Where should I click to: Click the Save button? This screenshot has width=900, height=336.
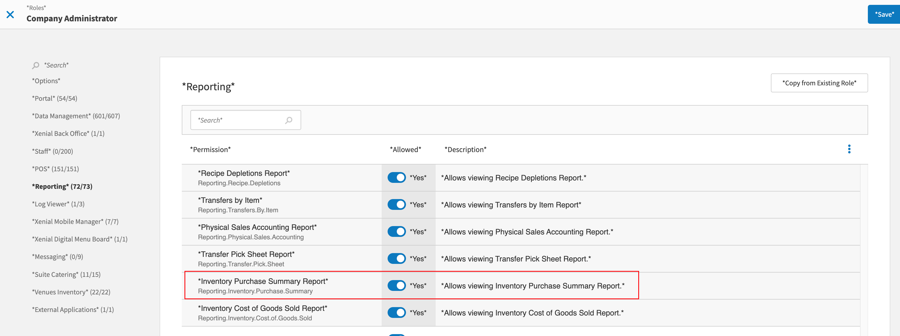[x=884, y=14]
